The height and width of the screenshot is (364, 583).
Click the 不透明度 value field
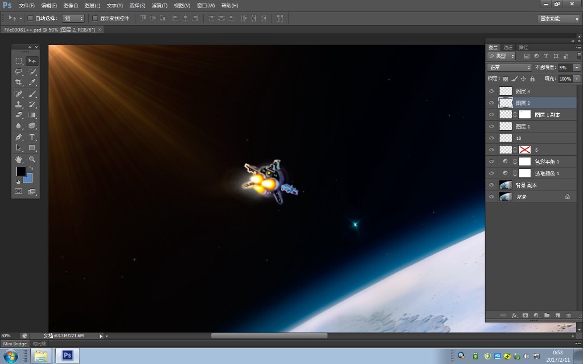pyautogui.click(x=565, y=68)
